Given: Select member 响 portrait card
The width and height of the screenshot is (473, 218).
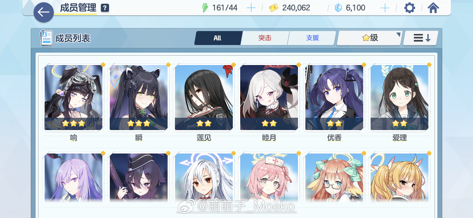Looking at the screenshot, I should [x=73, y=97].
